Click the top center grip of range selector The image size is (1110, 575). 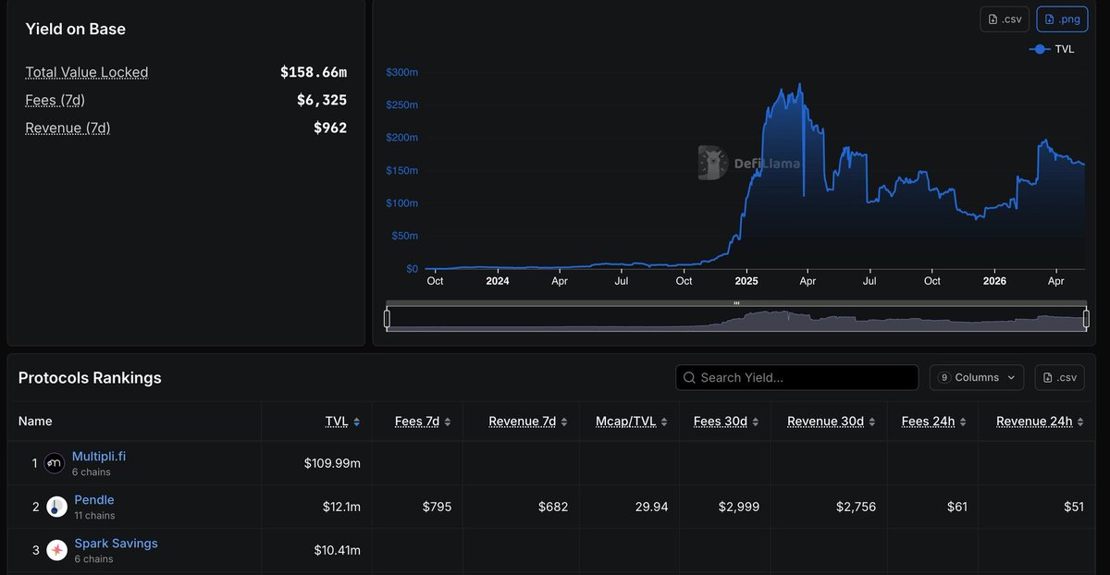click(736, 303)
